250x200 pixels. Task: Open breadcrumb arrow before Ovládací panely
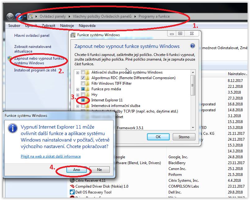coord(36,16)
